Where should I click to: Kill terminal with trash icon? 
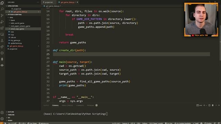point(213,105)
